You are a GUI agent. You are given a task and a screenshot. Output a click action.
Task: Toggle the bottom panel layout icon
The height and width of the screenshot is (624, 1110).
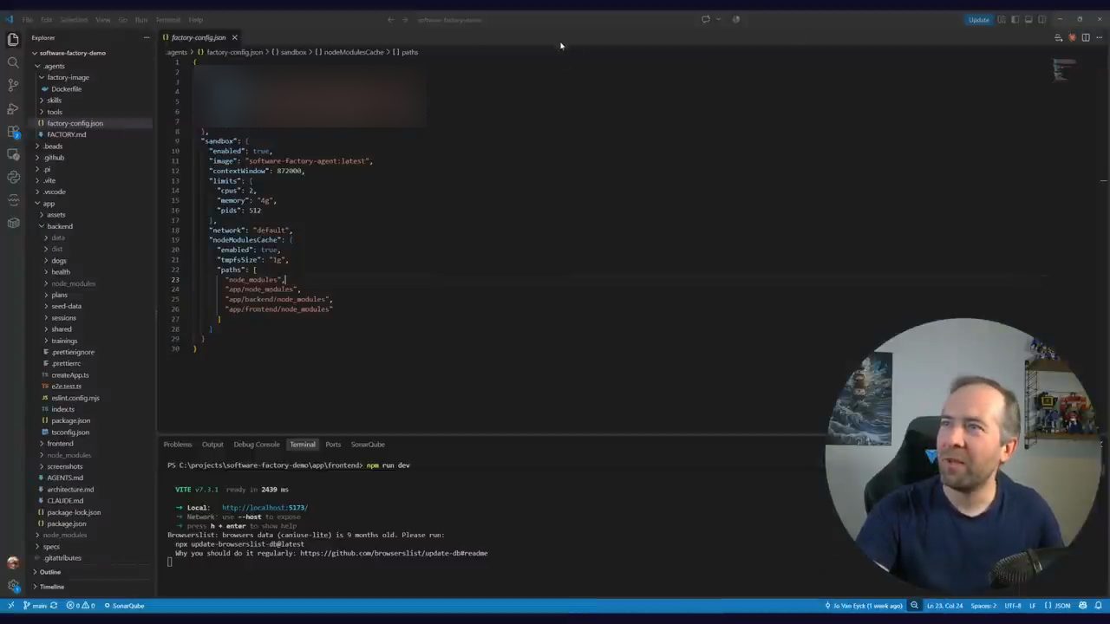[x=1028, y=19]
